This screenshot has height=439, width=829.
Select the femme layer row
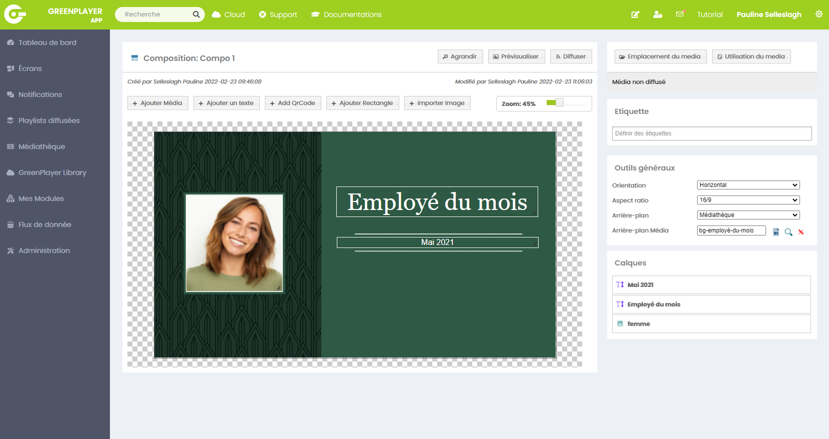(x=712, y=323)
